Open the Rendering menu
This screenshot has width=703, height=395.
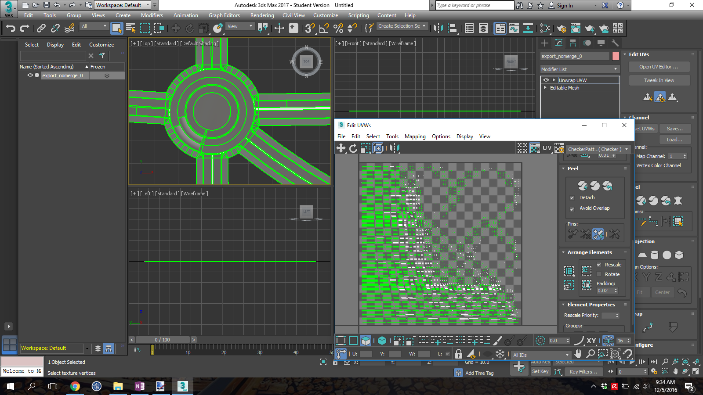[x=262, y=15]
